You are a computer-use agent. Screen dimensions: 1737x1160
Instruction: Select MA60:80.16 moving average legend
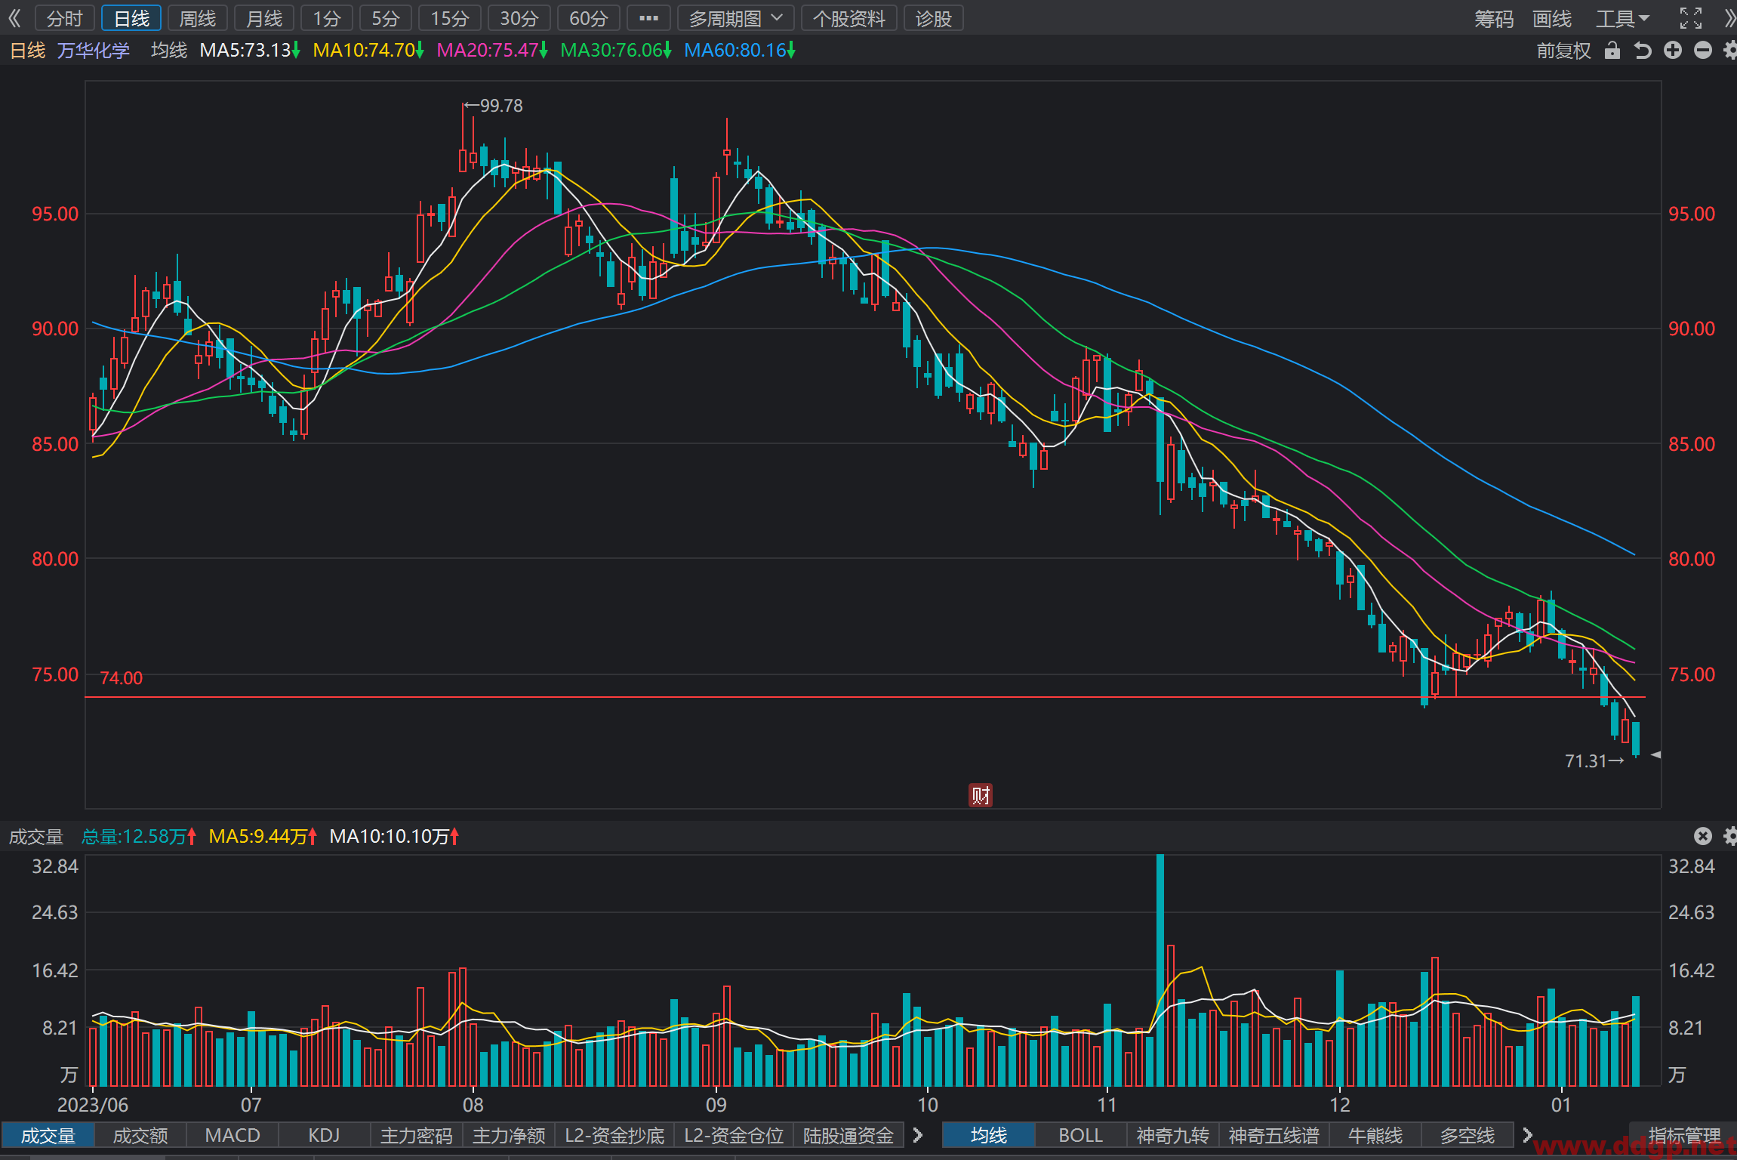point(740,51)
